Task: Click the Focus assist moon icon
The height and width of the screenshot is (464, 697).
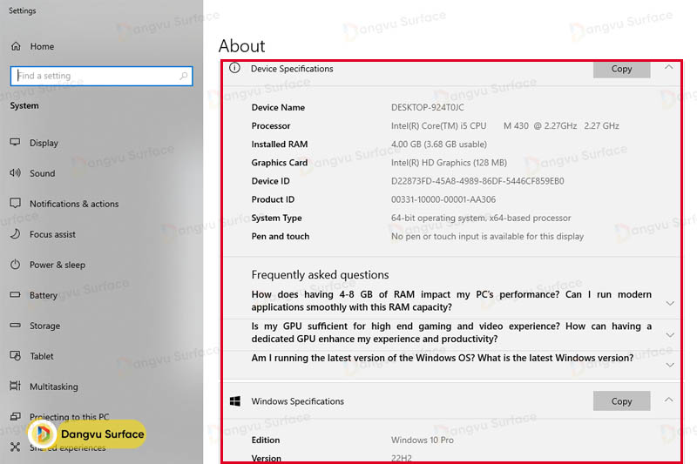Action: tap(15, 234)
